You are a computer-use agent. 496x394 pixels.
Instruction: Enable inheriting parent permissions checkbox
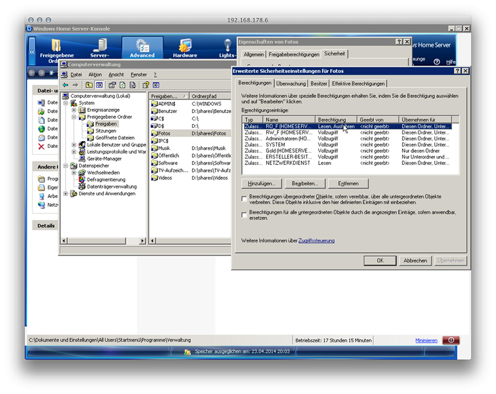click(x=244, y=199)
